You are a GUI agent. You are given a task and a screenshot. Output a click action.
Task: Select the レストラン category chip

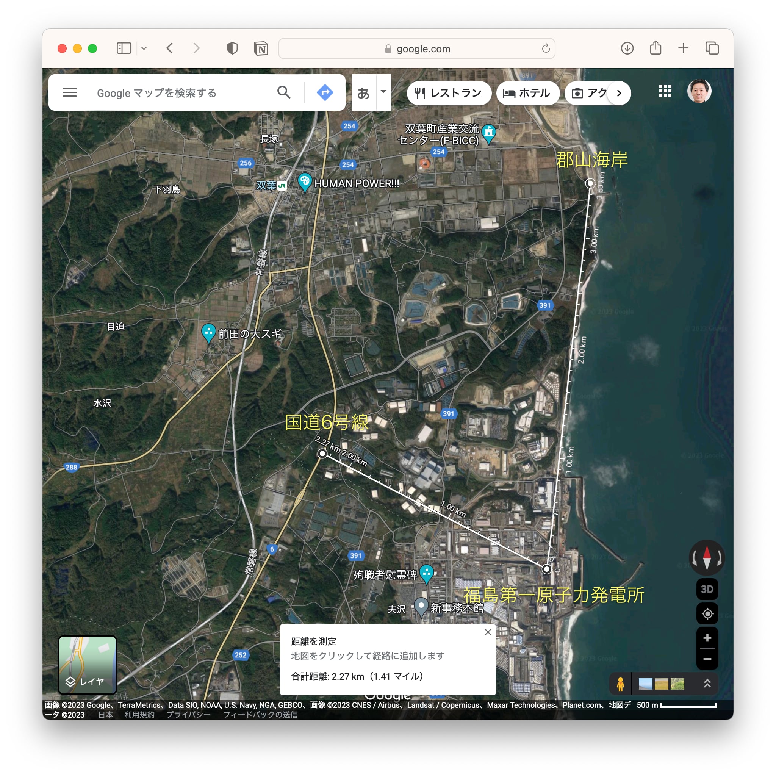(x=449, y=93)
